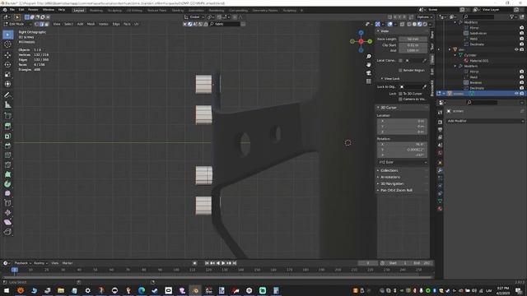Click the Focal Length value field
Screen dimensions: 527x296
413,39
